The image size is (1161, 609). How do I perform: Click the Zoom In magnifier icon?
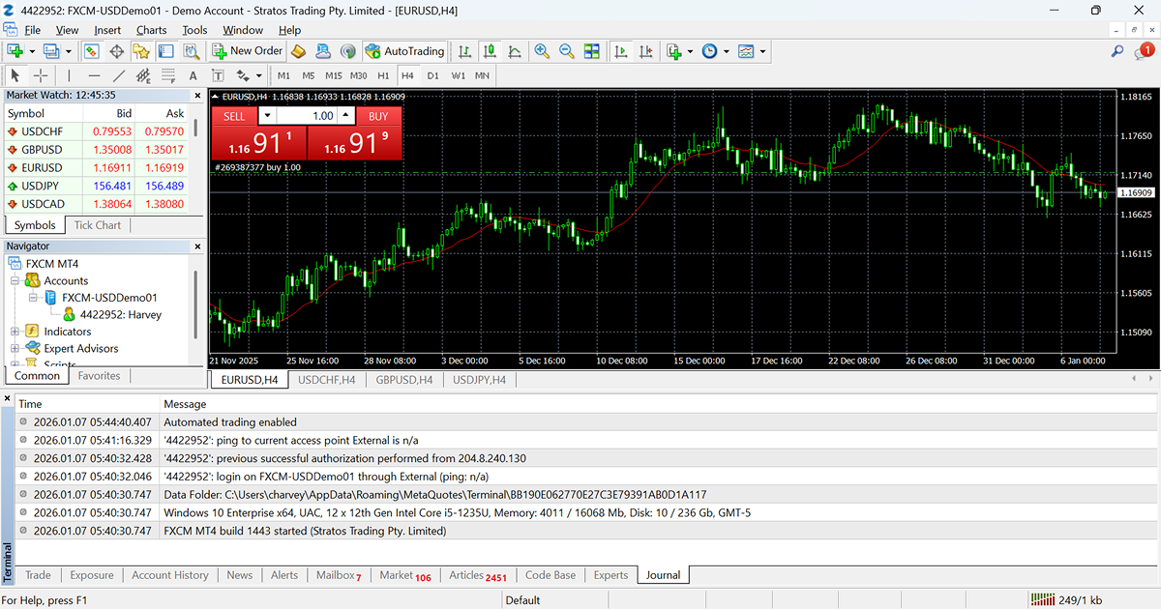tap(542, 51)
